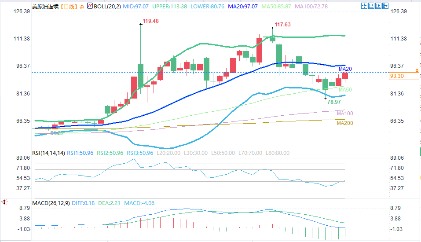Click the LOWER:80.76 value in header
The image size is (421, 242).
(208, 6)
